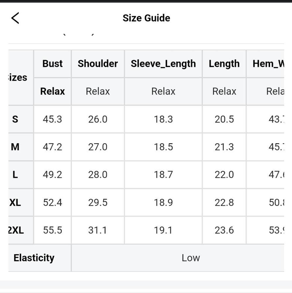Image resolution: width=292 pixels, height=293 pixels.
Task: Select shoulder value 27.0 for size M
Action: pyautogui.click(x=98, y=147)
